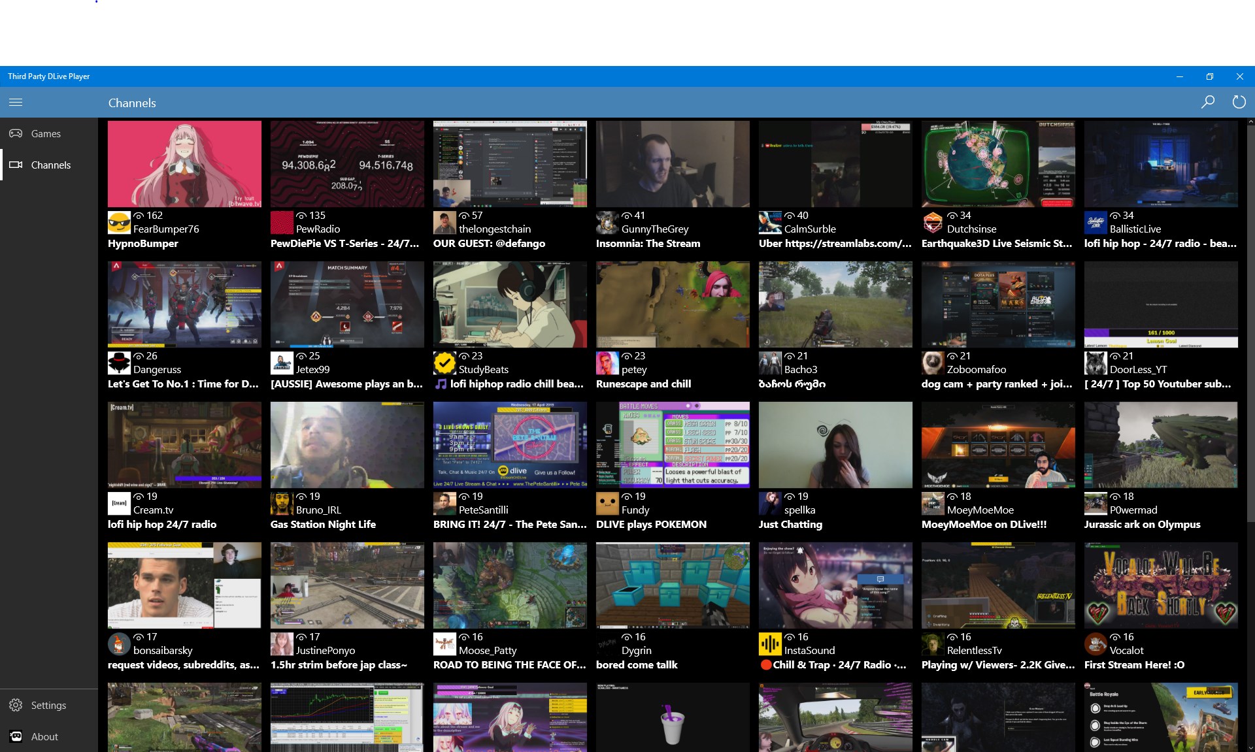Click Zoboomafoo's pug avatar
Viewport: 1255px width, 752px height.
(933, 363)
